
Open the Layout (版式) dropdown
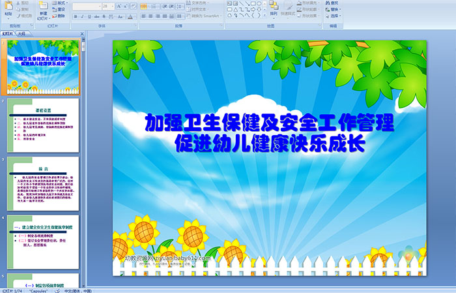(x=60, y=3)
